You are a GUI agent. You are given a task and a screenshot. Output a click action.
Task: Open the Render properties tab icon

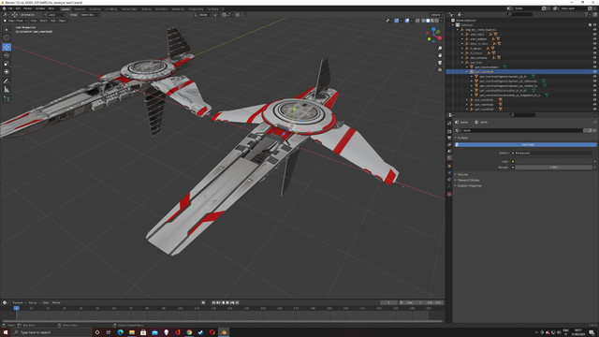coord(449,131)
